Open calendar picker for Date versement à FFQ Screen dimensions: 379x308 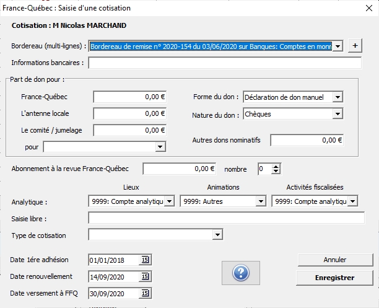click(x=145, y=293)
